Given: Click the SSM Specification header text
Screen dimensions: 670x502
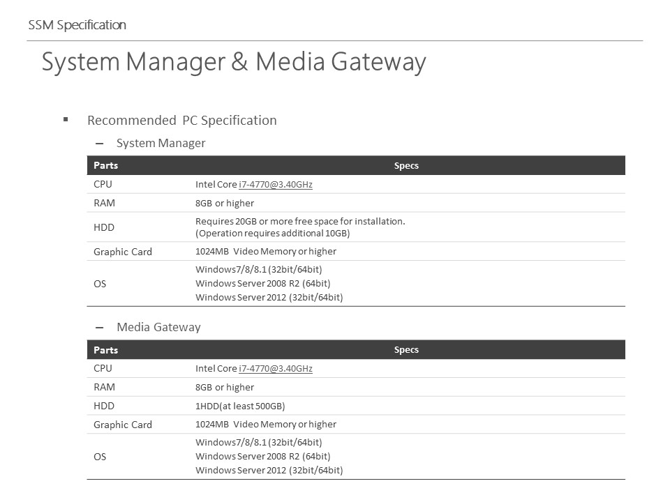Looking at the screenshot, I should [77, 25].
